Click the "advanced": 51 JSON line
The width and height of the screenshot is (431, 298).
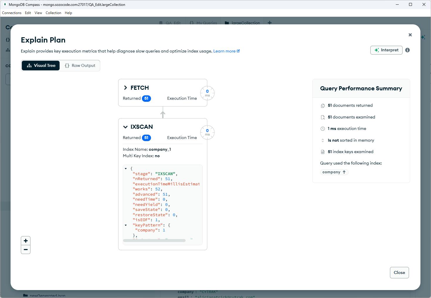[151, 194]
